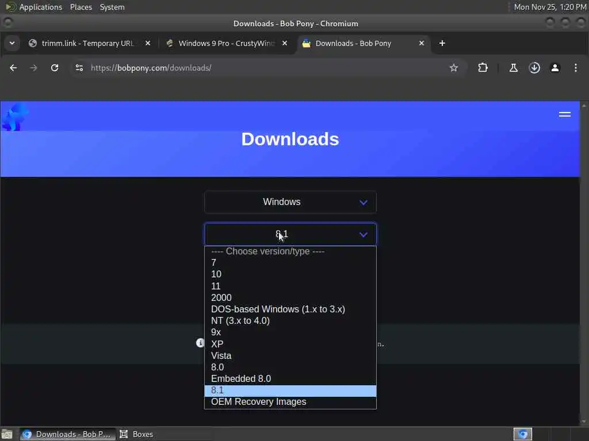
Task: Select the Downloads - Bob Pony tab
Action: (x=364, y=43)
